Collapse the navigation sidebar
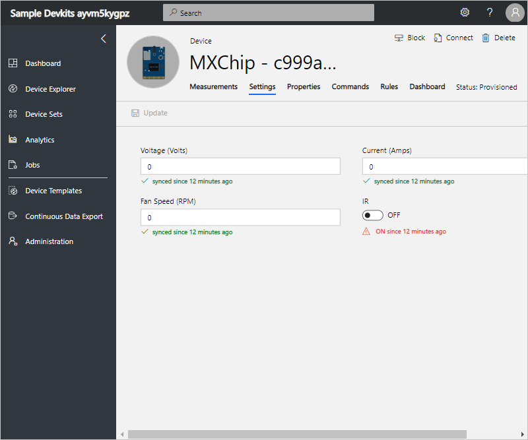This screenshot has width=528, height=440. (103, 38)
